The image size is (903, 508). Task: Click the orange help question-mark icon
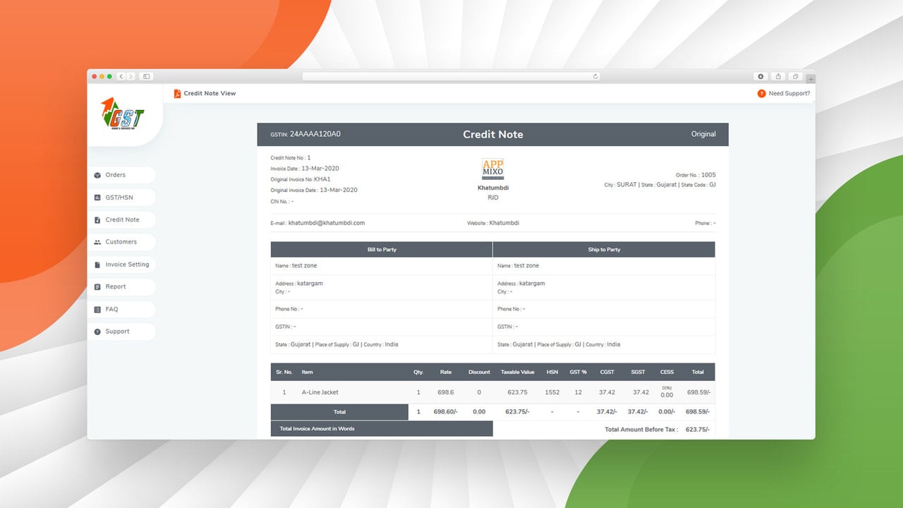click(x=761, y=94)
